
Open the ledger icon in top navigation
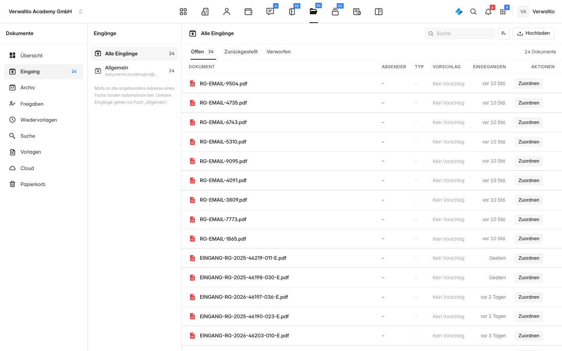357,12
